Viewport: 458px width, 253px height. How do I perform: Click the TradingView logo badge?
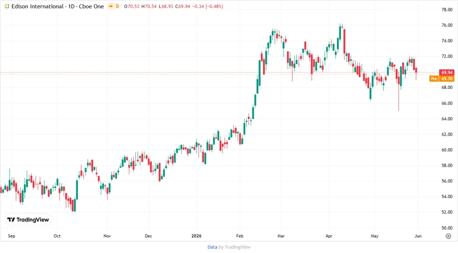pyautogui.click(x=28, y=219)
